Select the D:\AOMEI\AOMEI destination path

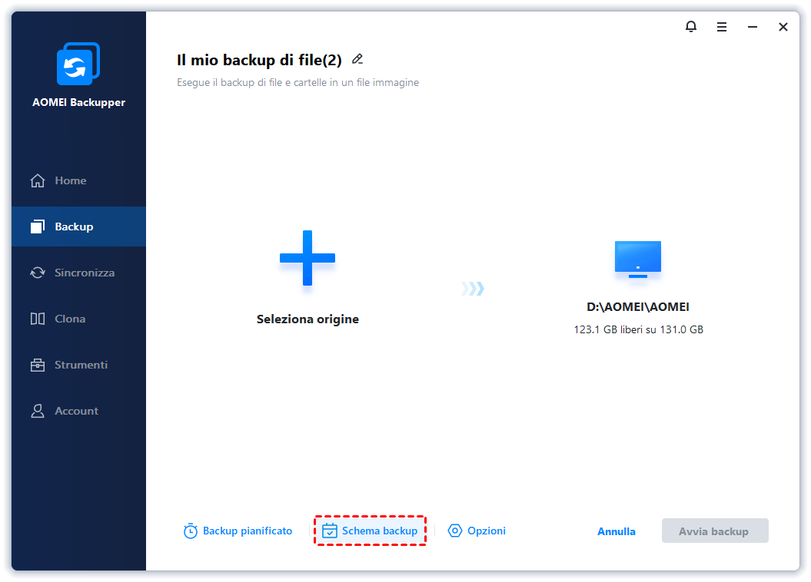(638, 307)
